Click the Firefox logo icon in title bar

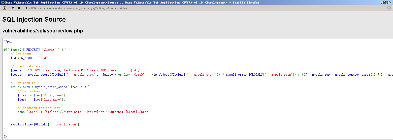pyautogui.click(x=3, y=3)
